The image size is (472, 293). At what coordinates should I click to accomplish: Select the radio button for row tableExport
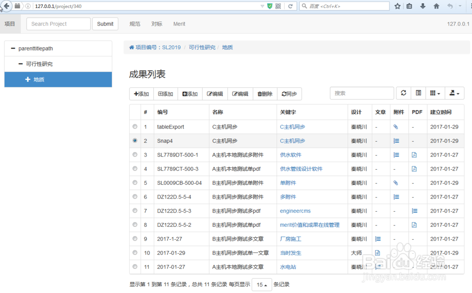tap(135, 127)
